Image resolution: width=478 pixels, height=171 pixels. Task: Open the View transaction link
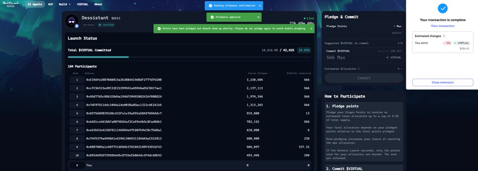pos(443,26)
